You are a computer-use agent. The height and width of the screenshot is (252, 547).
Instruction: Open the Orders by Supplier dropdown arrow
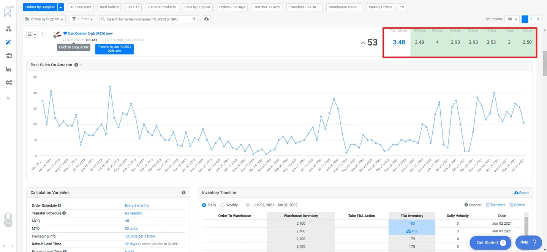(60, 7)
